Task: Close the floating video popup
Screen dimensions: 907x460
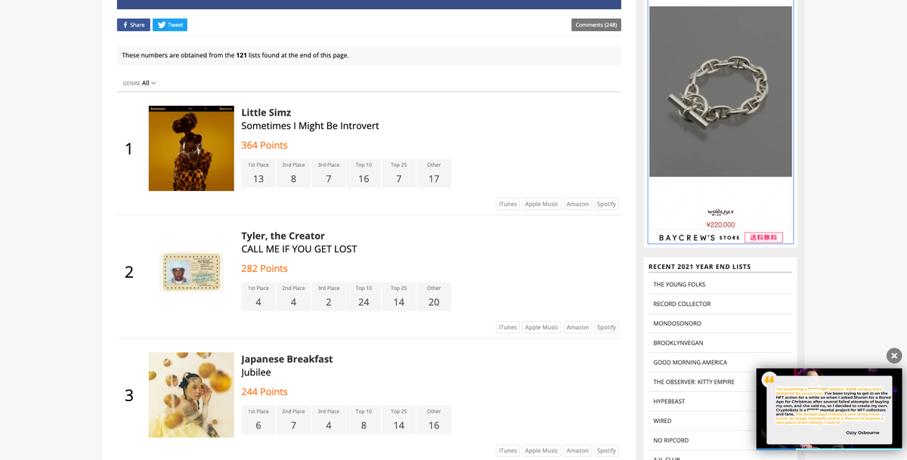Action: tap(894, 355)
